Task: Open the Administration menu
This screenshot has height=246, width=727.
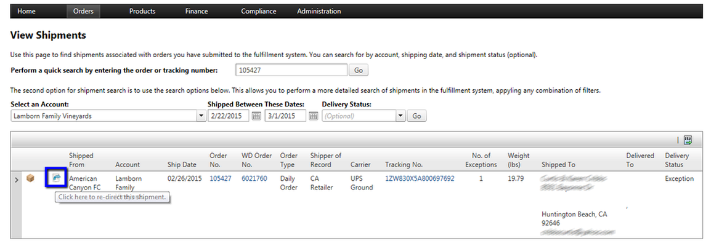Action: [x=319, y=11]
